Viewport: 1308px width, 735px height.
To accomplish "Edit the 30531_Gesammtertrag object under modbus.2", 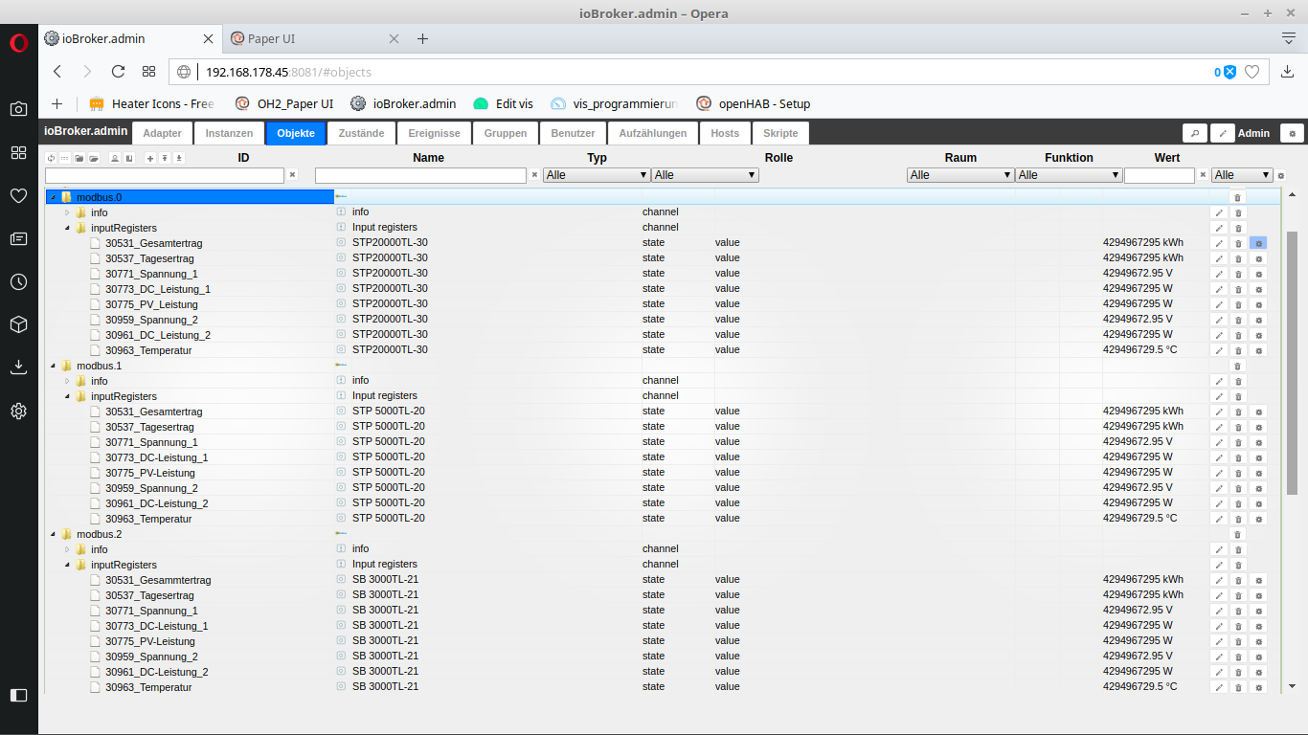I will [1218, 580].
